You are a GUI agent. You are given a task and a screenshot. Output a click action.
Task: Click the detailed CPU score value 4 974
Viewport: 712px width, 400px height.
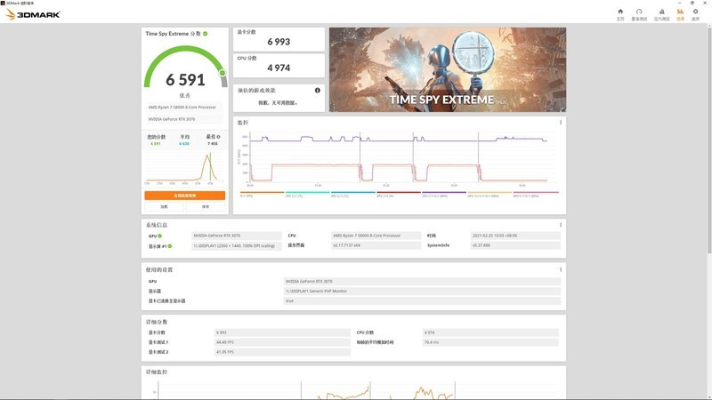490,332
